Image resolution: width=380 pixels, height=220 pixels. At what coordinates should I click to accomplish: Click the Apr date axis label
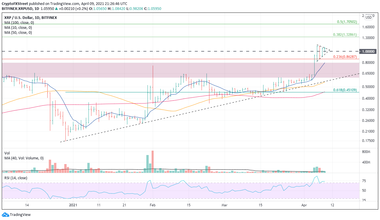coord(305,205)
